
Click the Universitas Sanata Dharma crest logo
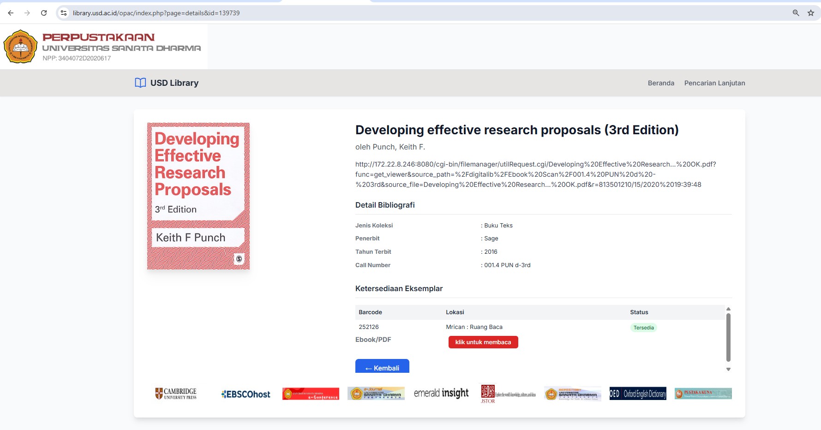[x=20, y=47]
